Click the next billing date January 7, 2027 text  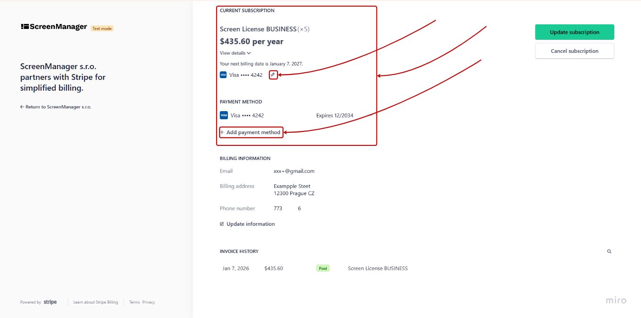click(x=261, y=64)
